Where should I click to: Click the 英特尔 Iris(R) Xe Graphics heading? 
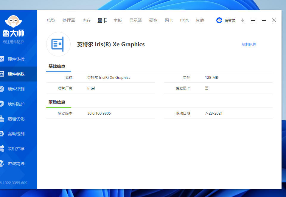point(111,44)
